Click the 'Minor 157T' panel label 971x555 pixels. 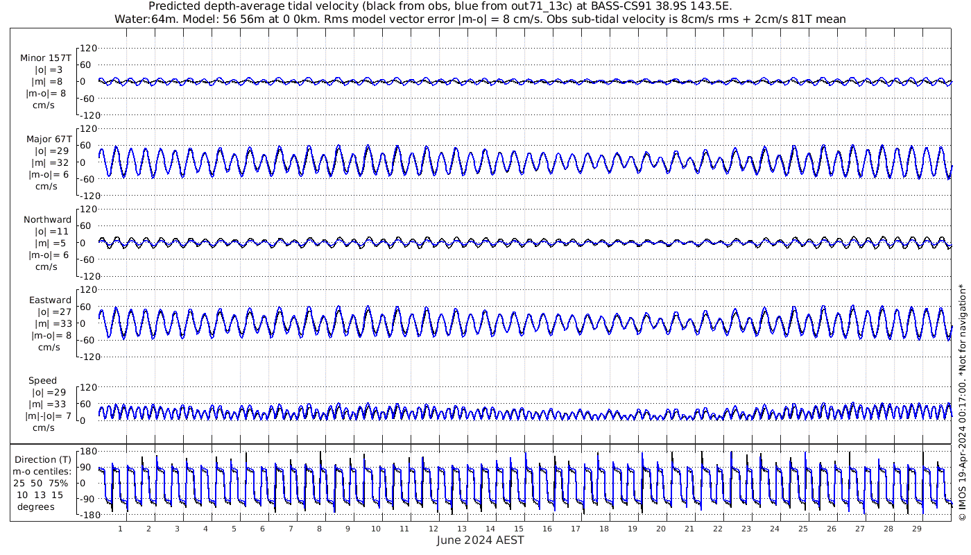[46, 58]
